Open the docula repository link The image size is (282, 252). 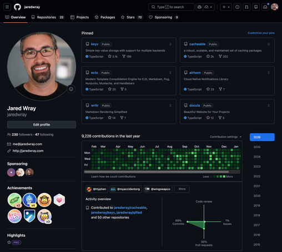[194, 105]
